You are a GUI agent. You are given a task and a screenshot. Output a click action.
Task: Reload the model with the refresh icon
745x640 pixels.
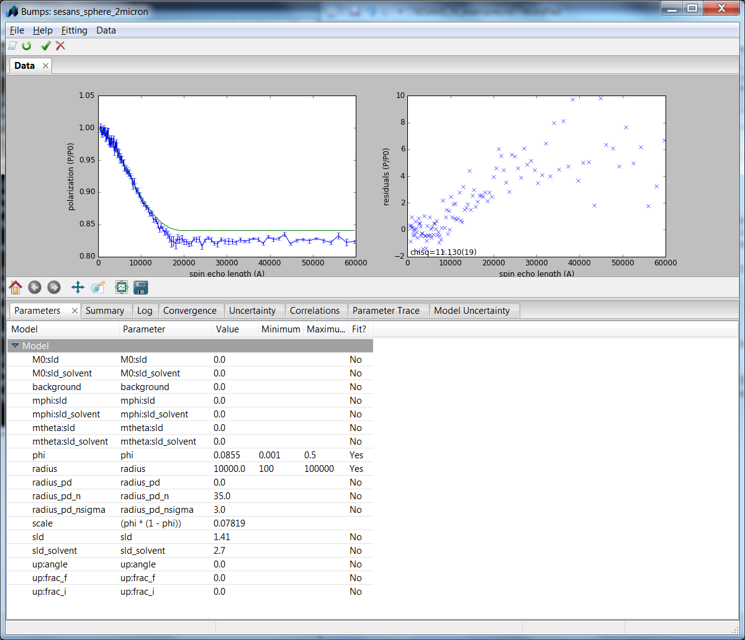point(26,45)
